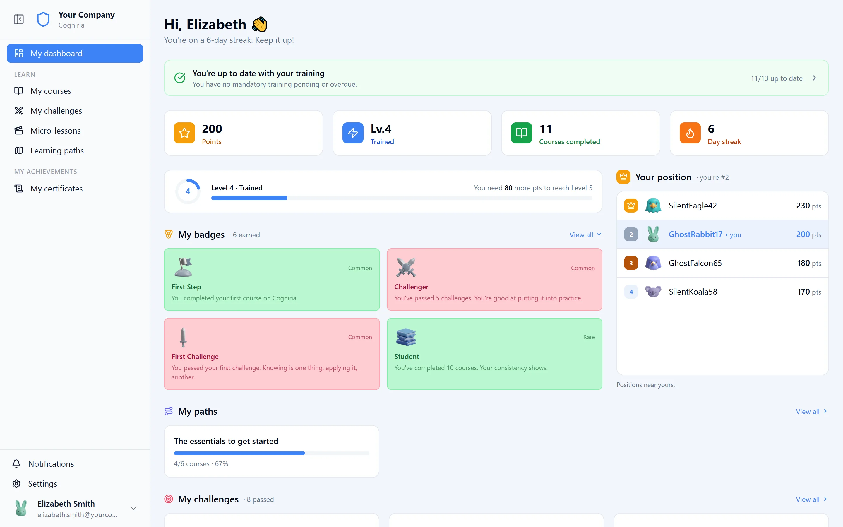Click the SilentEagle42 230 pts leaderboard row
This screenshot has height=527, width=843.
click(722, 206)
